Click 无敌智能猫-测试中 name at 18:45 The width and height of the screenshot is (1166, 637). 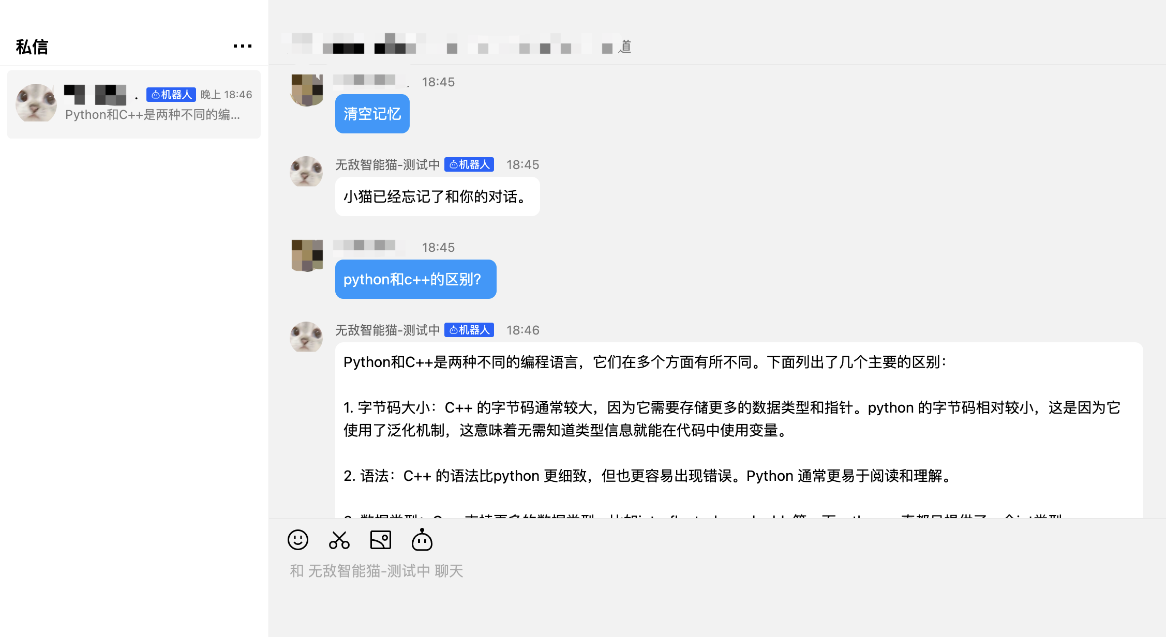point(387,164)
